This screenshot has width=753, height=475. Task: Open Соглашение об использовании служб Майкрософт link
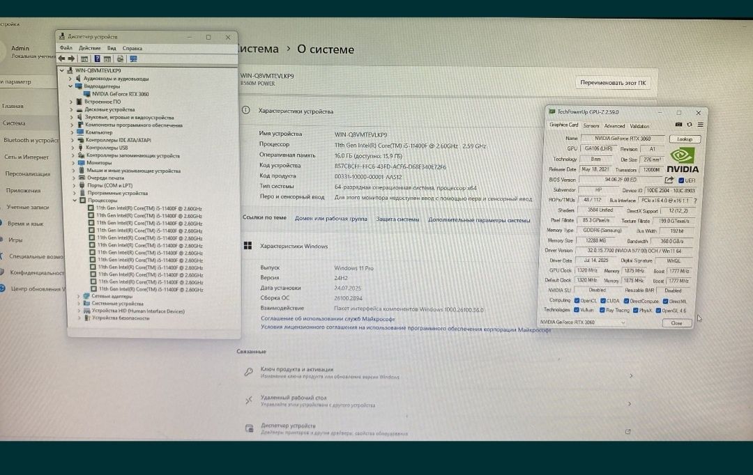pos(328,318)
